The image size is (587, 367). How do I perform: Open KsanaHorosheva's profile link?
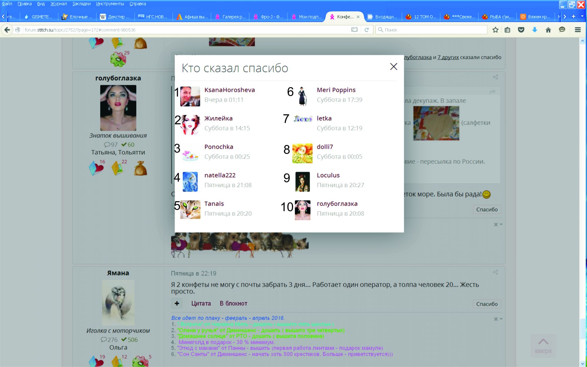click(230, 90)
